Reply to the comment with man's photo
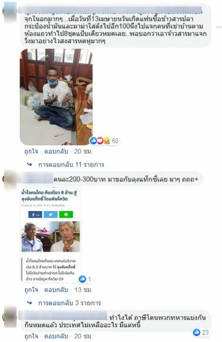Screen dimensions: 222x342 pos(56,152)
